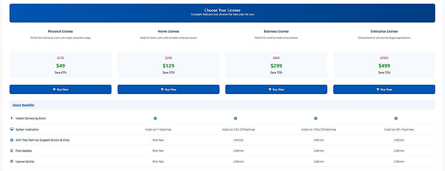Click 'License Validity' row label
Viewport: 445px width, 171px height.
click(x=25, y=161)
